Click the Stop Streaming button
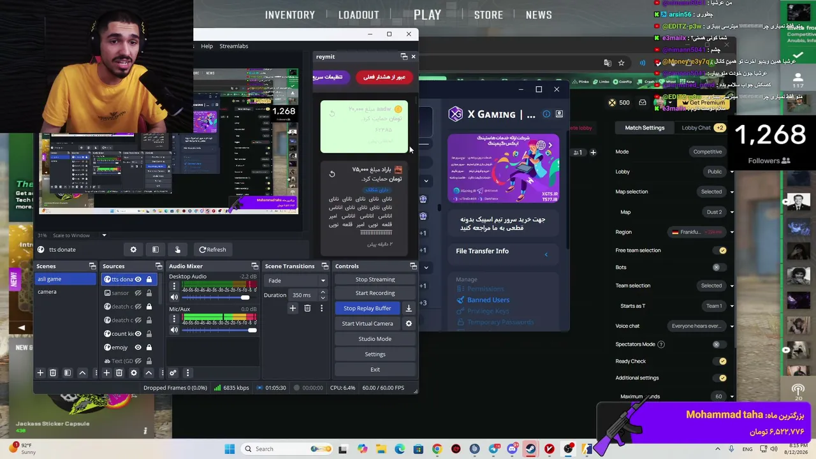Viewport: 816px width, 459px height. [375, 279]
